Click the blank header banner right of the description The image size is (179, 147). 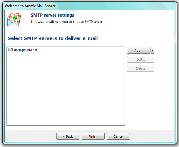click(141, 19)
